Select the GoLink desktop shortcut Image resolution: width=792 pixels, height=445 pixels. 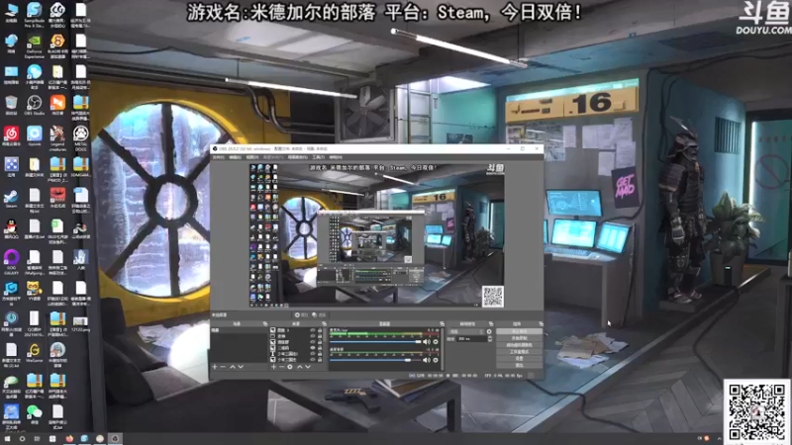(35, 136)
